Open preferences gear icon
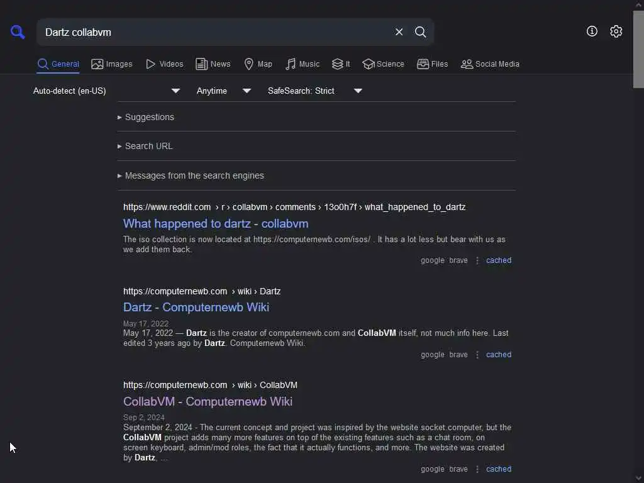This screenshot has width=644, height=483. pos(616,31)
